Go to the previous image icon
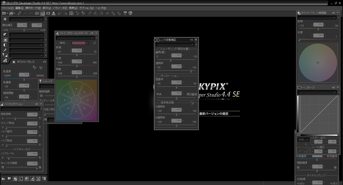Screen dimensions: 343x185 60,13
